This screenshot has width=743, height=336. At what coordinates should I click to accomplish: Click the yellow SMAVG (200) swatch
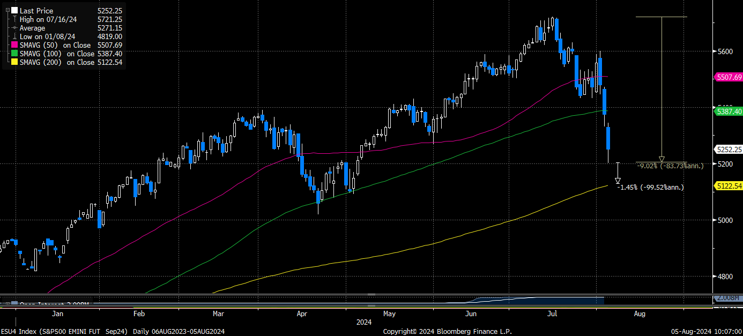click(x=14, y=62)
